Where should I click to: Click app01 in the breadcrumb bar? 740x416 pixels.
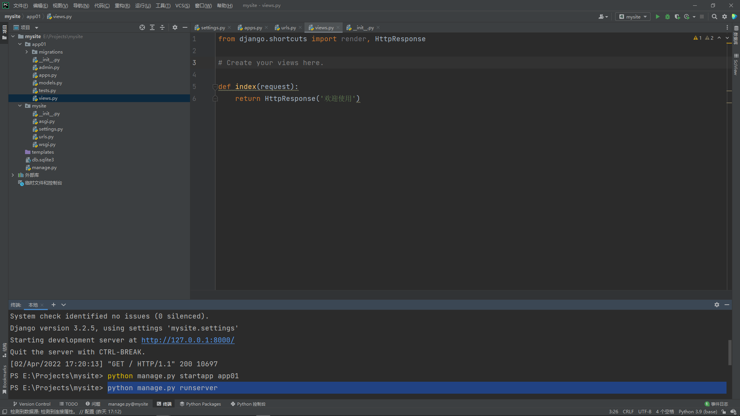coord(33,17)
